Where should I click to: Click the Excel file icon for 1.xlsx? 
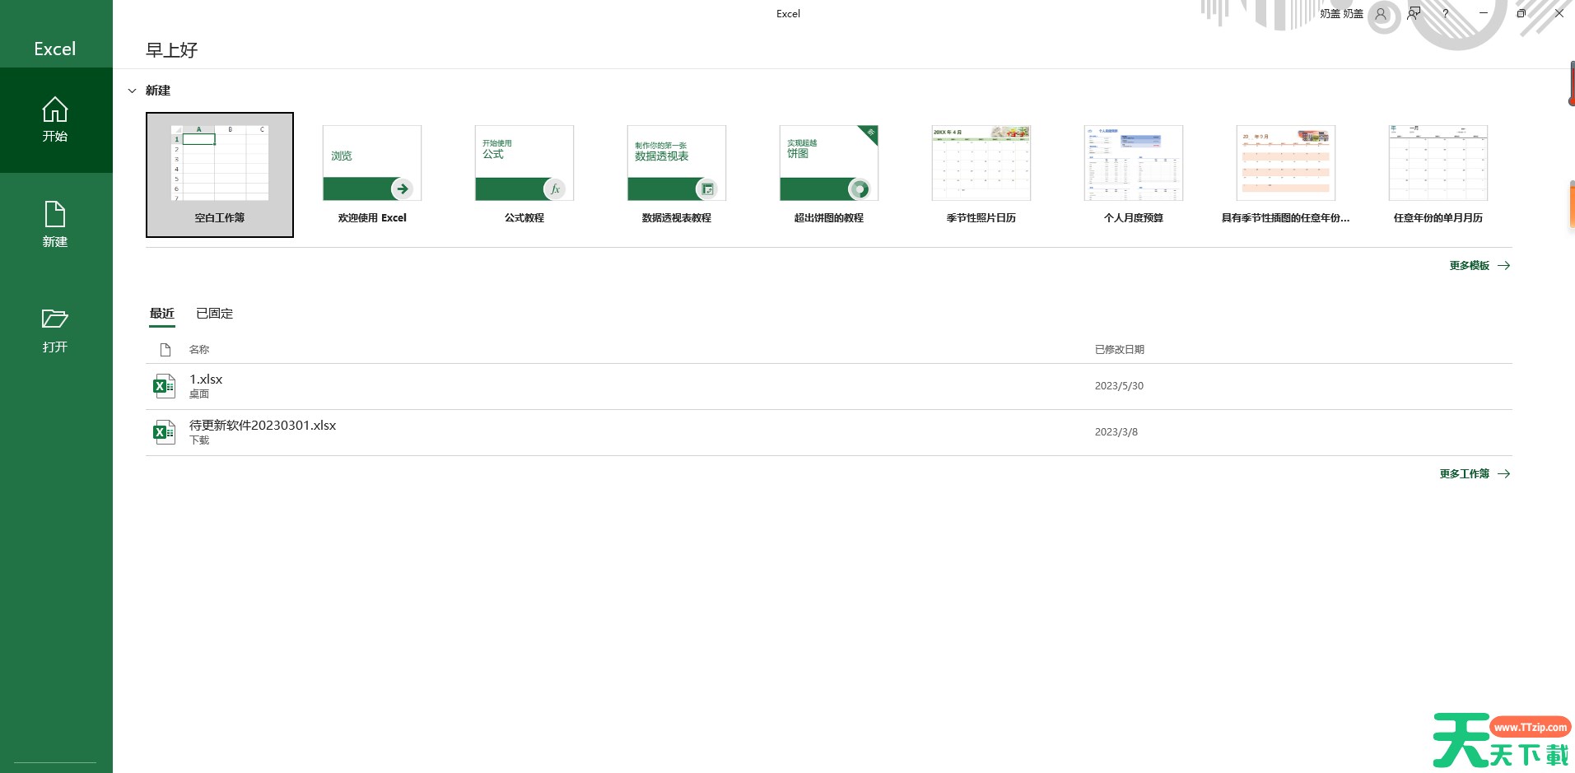tap(164, 385)
